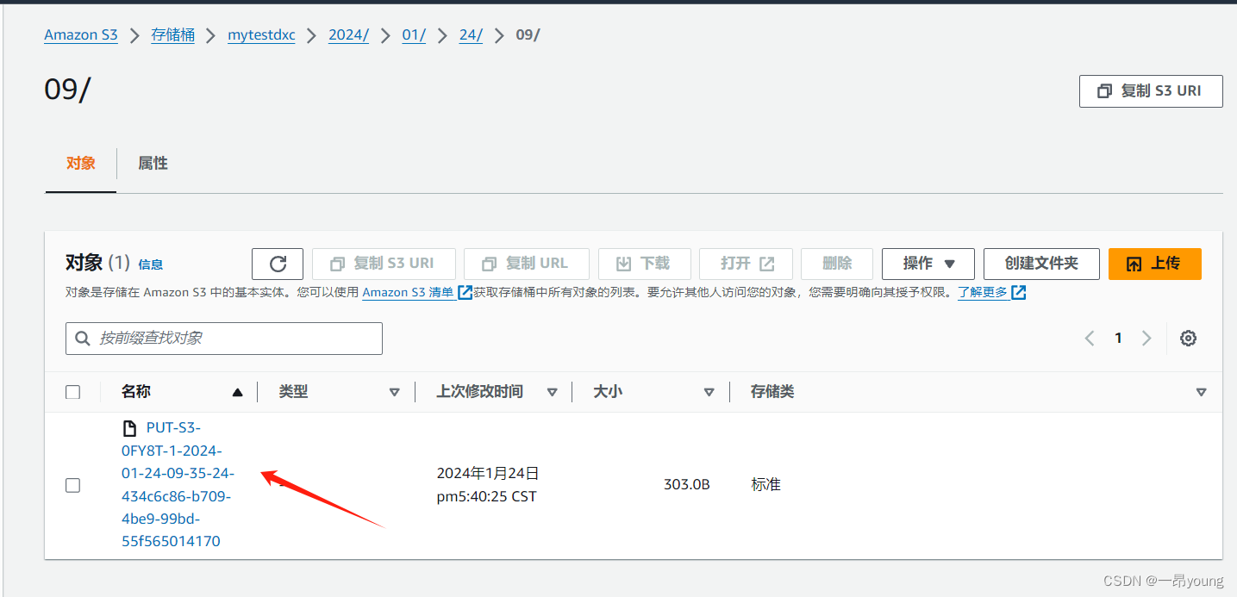This screenshot has width=1237, height=597.
Task: Click the orange 上传 upload button
Action: coord(1155,264)
